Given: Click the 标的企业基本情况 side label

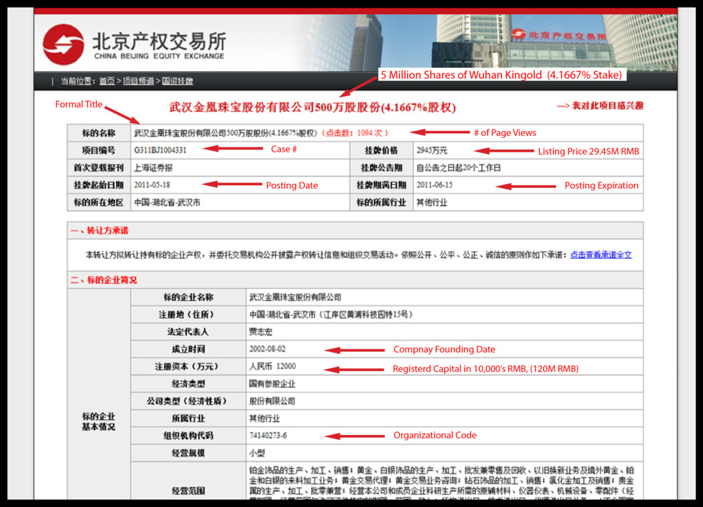Looking at the screenshot, I should tap(99, 422).
